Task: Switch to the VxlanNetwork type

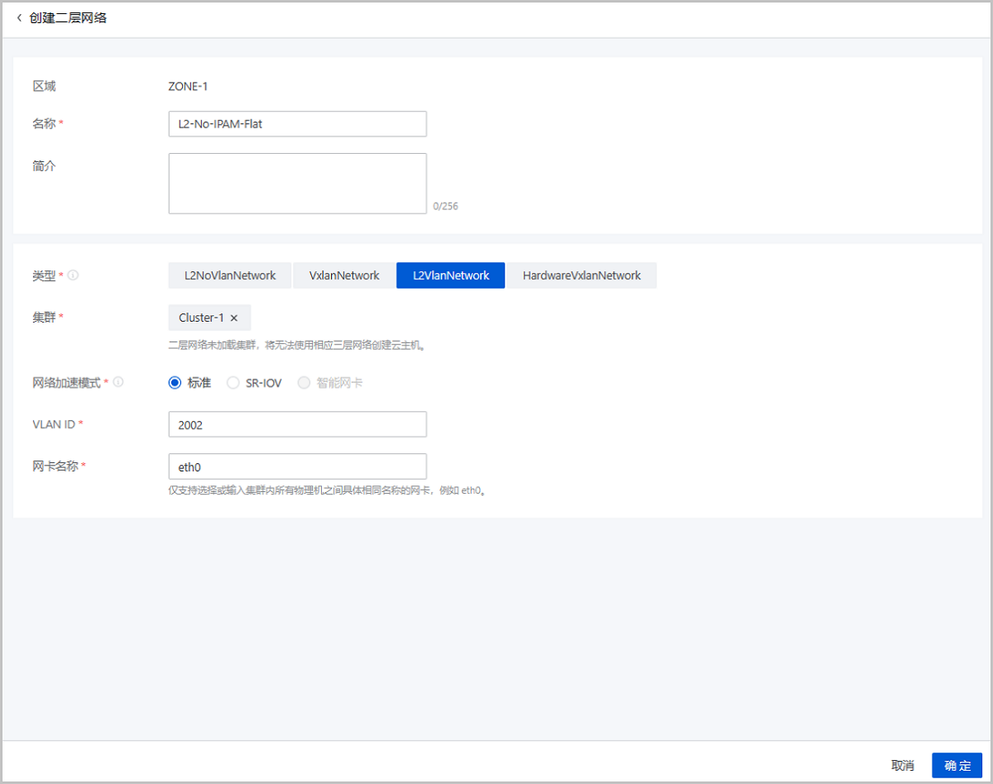Action: click(343, 275)
